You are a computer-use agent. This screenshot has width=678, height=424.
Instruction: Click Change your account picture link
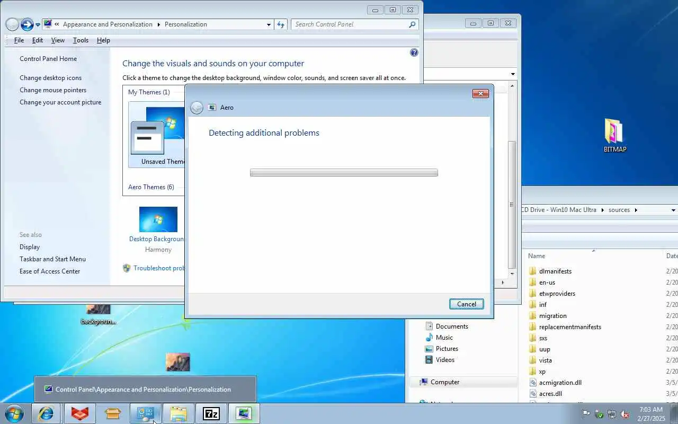point(60,102)
